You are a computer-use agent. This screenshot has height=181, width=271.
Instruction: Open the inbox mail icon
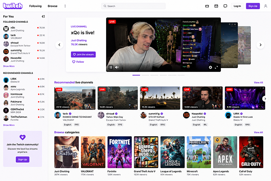click(216, 6)
